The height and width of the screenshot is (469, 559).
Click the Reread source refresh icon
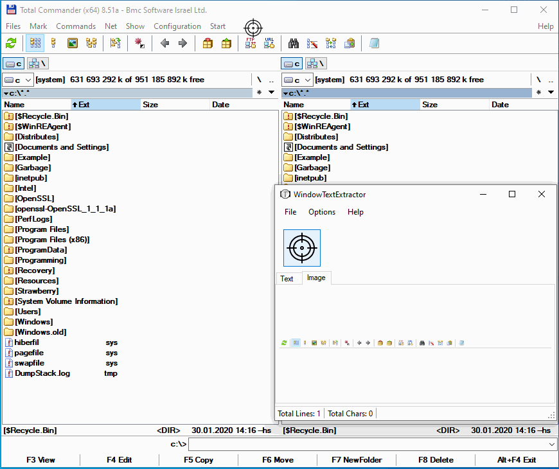[x=11, y=44]
